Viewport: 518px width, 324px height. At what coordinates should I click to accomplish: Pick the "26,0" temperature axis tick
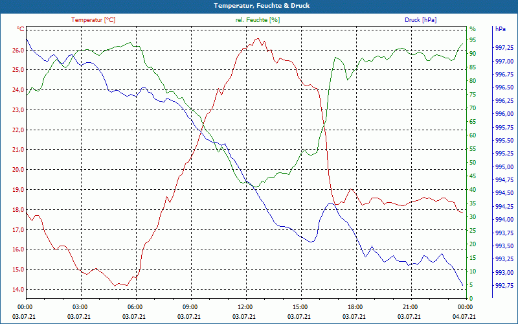tap(18, 51)
